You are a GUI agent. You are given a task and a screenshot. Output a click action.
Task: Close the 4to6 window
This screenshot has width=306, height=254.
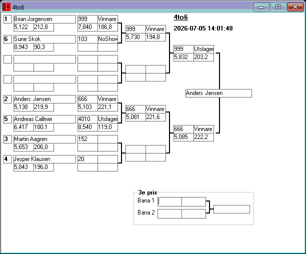click(x=295, y=7)
